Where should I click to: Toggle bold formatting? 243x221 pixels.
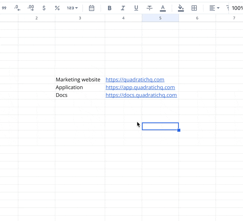point(110,8)
